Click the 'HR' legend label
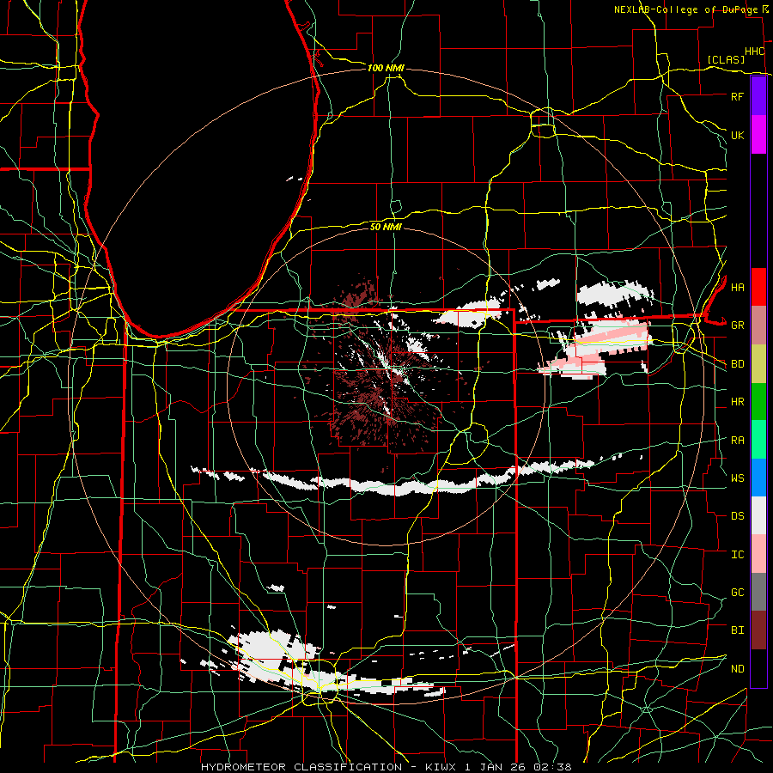 737,402
